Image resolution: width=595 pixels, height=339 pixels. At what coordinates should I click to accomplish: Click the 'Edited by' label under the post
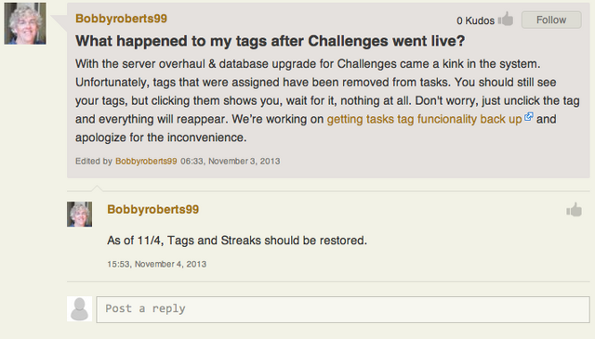pos(94,162)
